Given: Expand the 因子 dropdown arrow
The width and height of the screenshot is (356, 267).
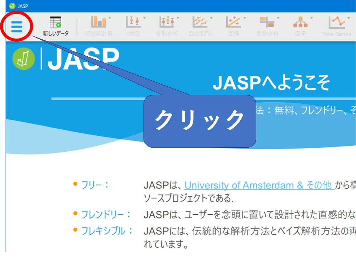Looking at the screenshot, I should point(311,18).
